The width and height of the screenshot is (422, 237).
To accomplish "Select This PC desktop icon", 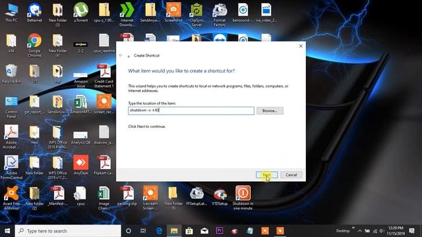I will click(x=11, y=13).
